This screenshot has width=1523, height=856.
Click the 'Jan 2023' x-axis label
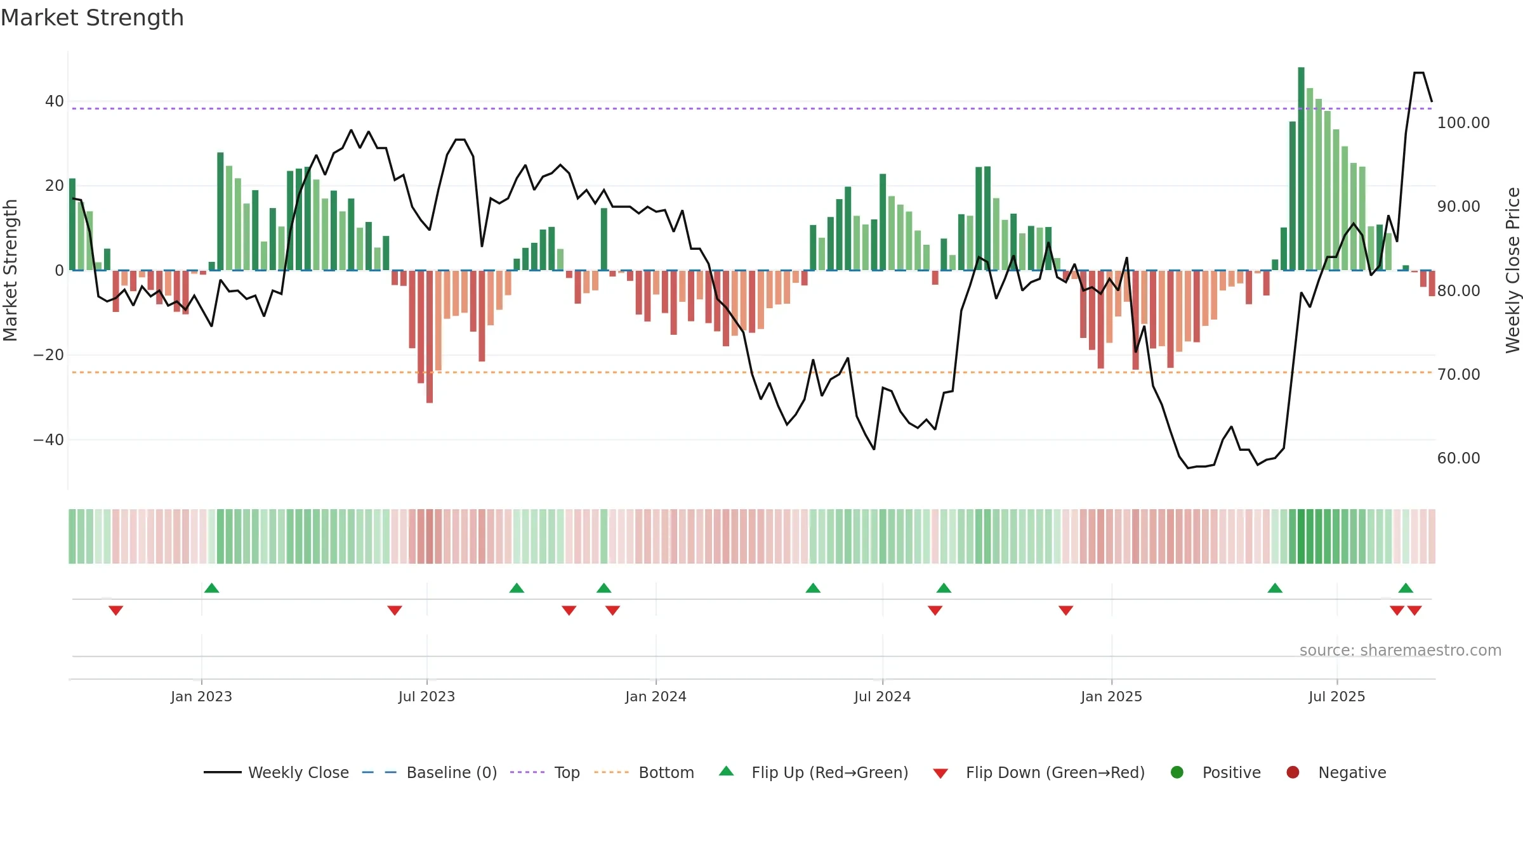coord(201,696)
